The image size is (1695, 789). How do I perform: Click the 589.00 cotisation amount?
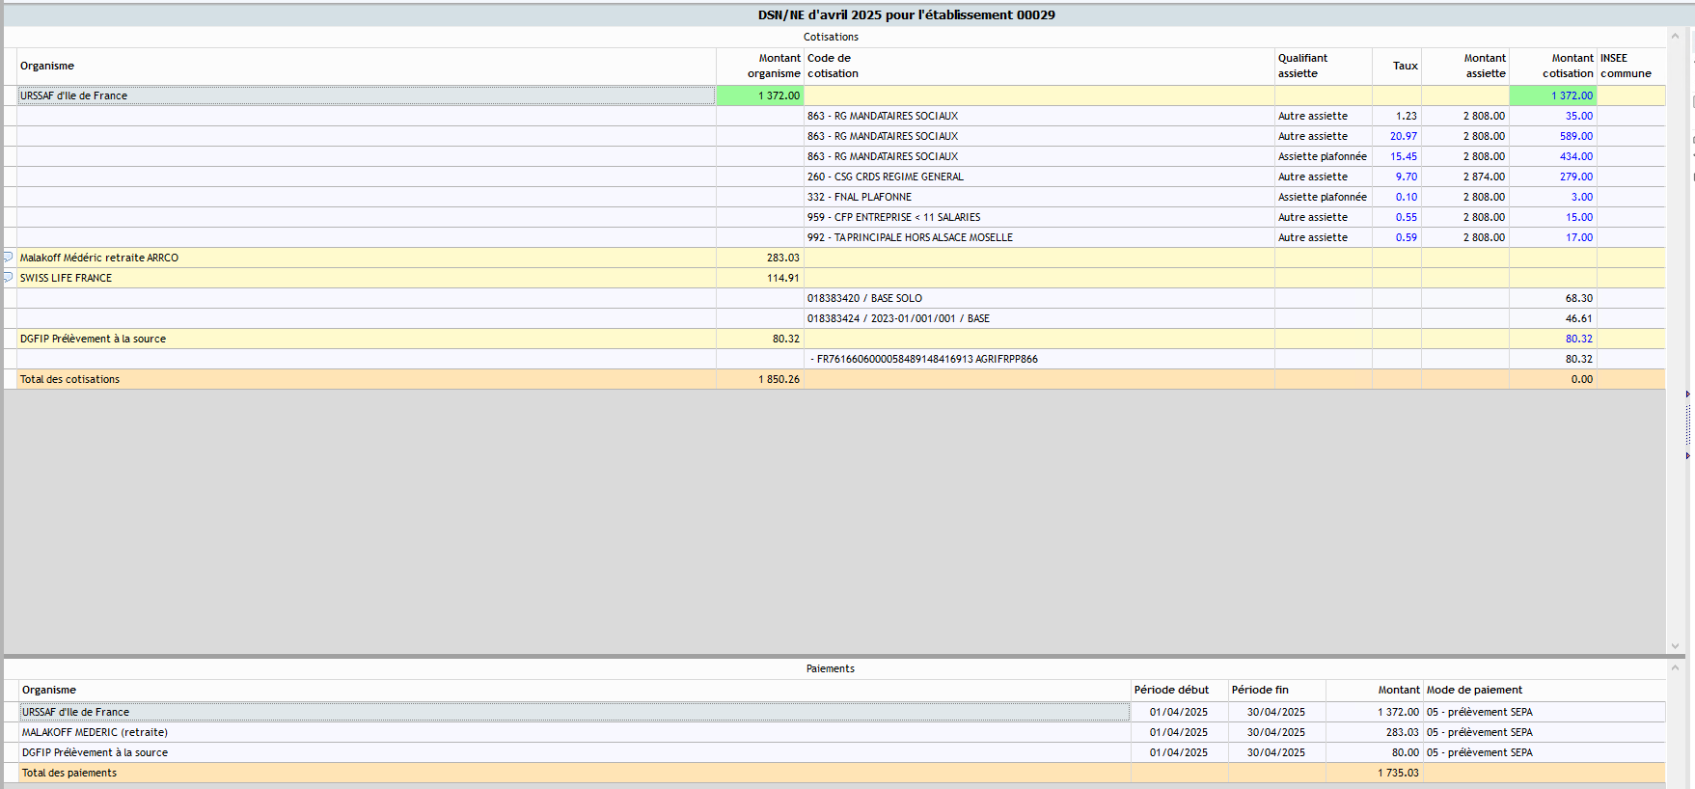(x=1576, y=136)
